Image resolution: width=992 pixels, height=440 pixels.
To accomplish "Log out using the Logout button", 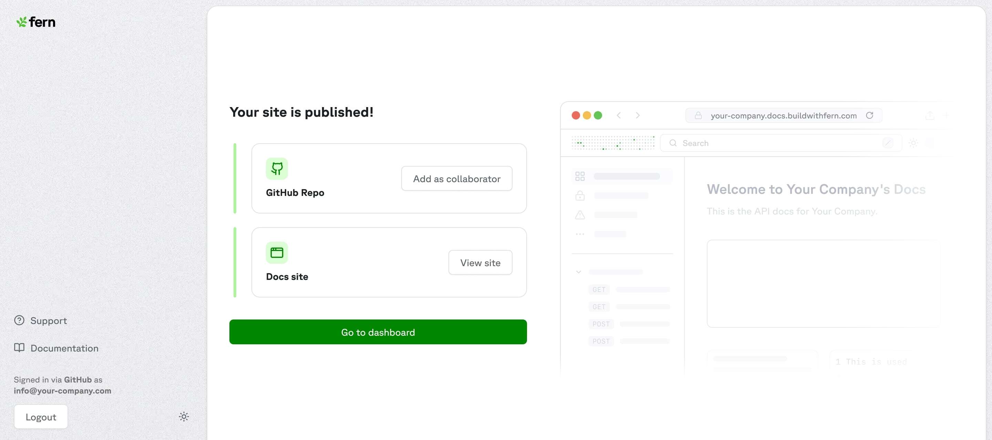I will (41, 417).
